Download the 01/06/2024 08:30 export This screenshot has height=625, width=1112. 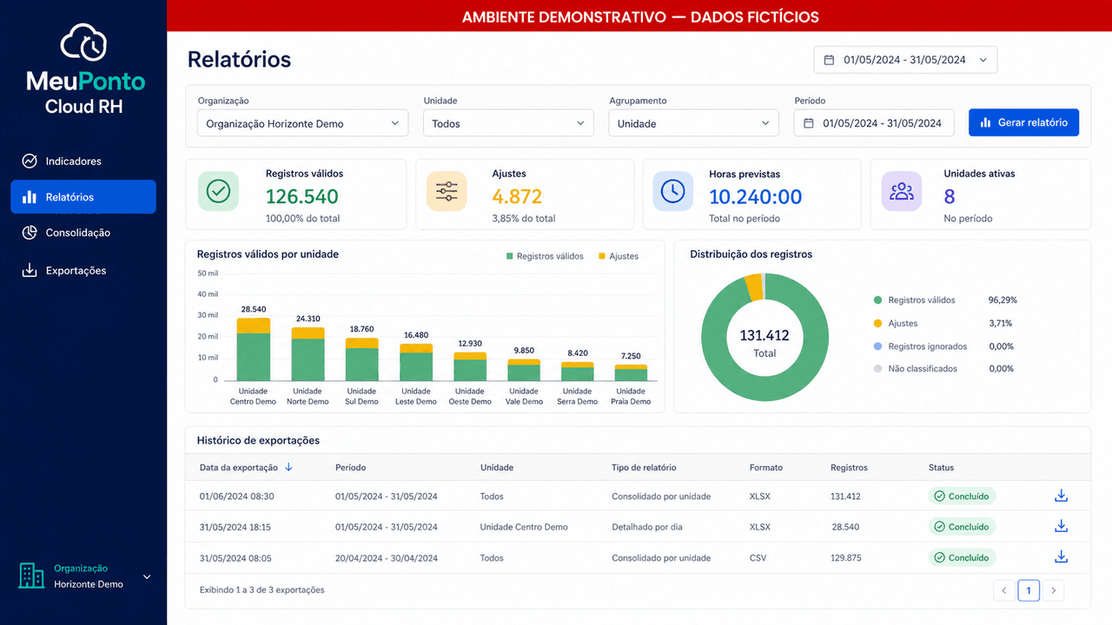pyautogui.click(x=1061, y=496)
